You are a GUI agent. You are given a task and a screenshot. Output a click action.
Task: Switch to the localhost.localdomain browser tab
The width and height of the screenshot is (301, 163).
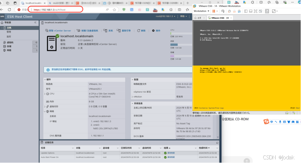[34, 3]
